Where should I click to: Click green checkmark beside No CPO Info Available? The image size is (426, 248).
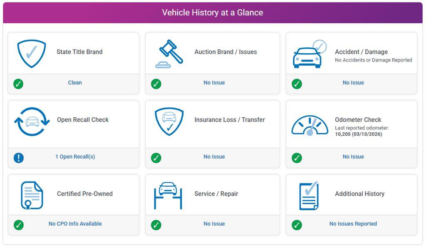pos(18,225)
